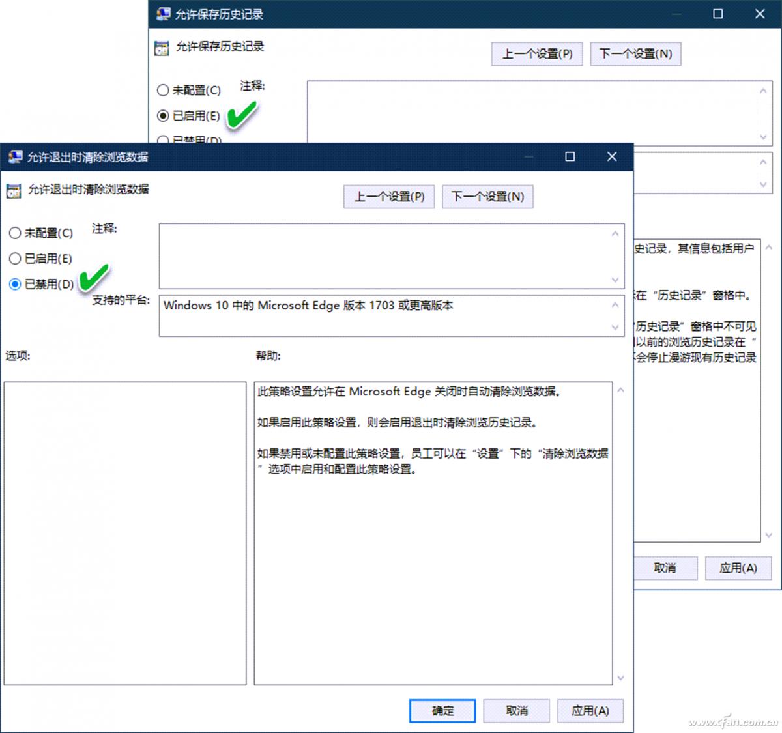This screenshot has width=782, height=733.
Task: Click 取消 in the front window
Action: (x=517, y=711)
